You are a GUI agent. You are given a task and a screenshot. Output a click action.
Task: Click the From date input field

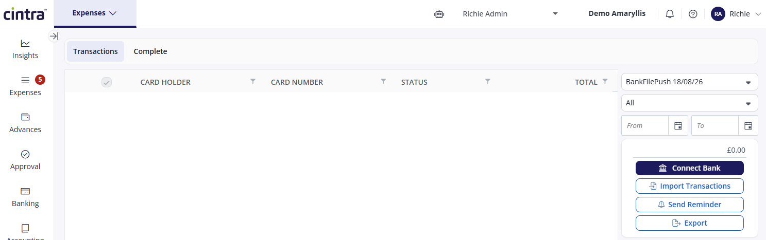point(645,125)
